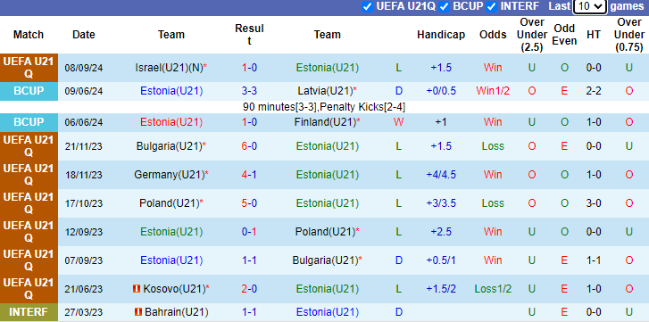
Task: Click the Loss1/2 odds result
Action: [x=493, y=289]
